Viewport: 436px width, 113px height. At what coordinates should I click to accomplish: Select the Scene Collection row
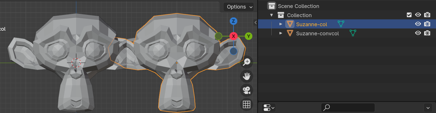(347, 6)
